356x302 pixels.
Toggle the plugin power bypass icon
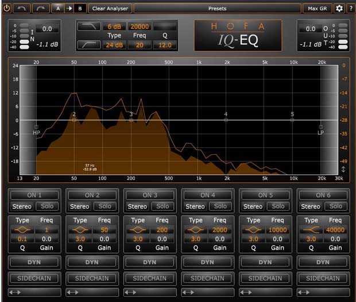coord(7,9)
